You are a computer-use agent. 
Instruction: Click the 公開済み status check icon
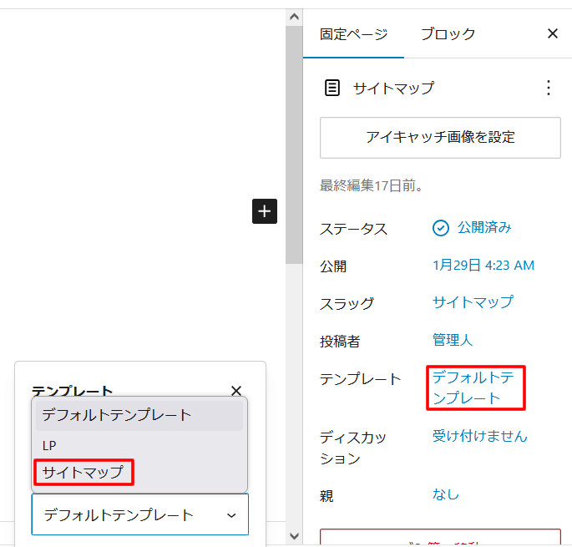441,228
